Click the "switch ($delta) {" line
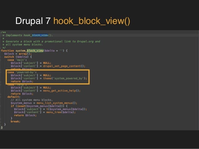This screenshot has width=199, height=149. click(x=18, y=57)
